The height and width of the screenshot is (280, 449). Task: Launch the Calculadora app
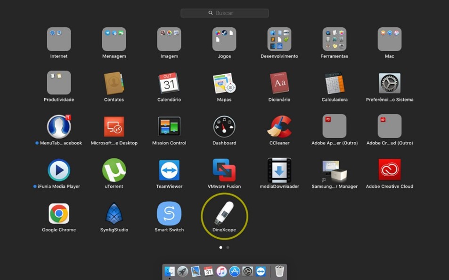point(335,83)
